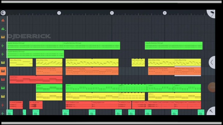
Task: Jump to bar 17 marker on ruler
Action: [59, 13]
